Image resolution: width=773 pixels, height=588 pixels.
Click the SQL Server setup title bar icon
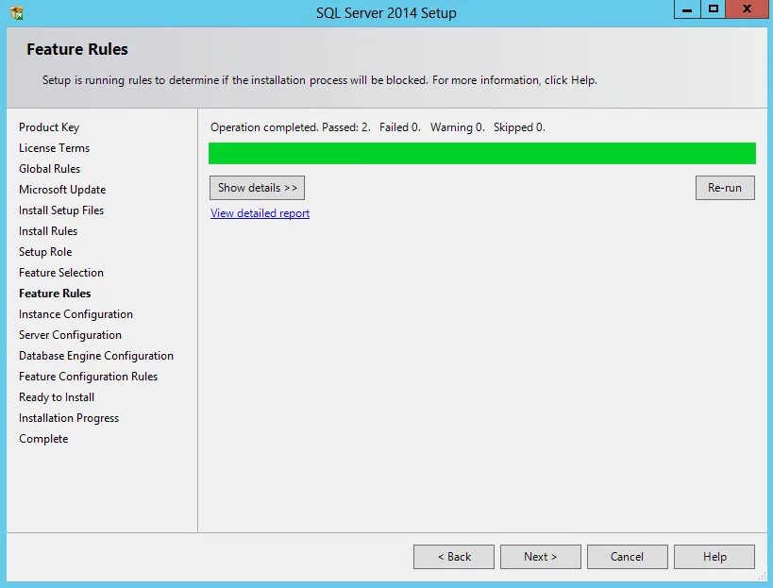click(x=16, y=13)
